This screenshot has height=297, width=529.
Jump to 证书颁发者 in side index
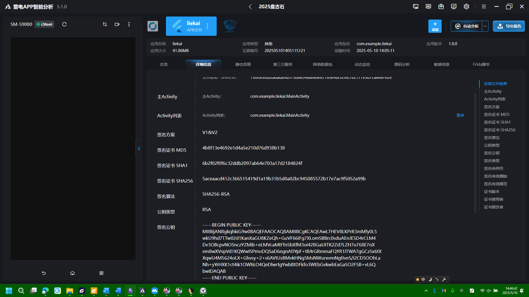(x=493, y=207)
